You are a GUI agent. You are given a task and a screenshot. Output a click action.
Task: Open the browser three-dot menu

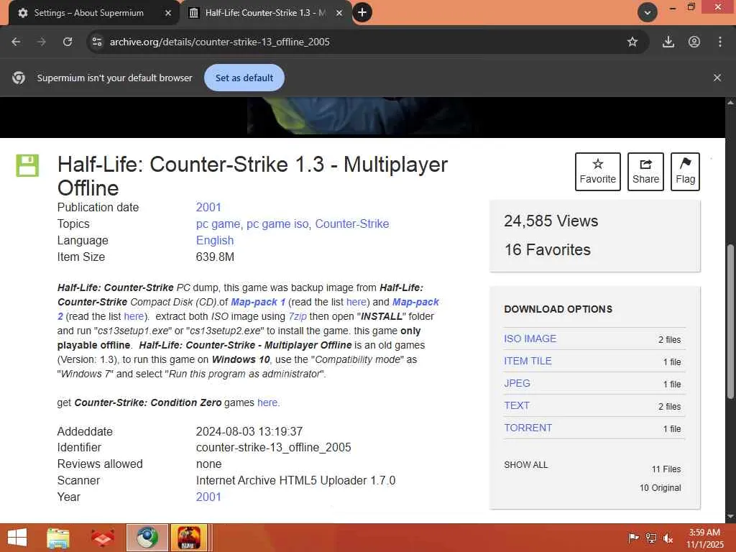click(720, 42)
